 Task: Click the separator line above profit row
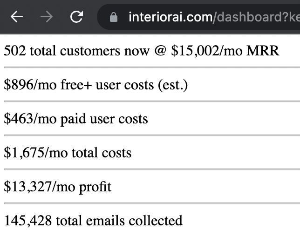(152, 169)
